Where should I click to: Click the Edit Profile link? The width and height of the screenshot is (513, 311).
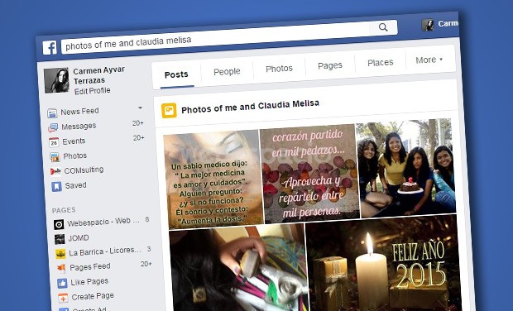pos(93,91)
